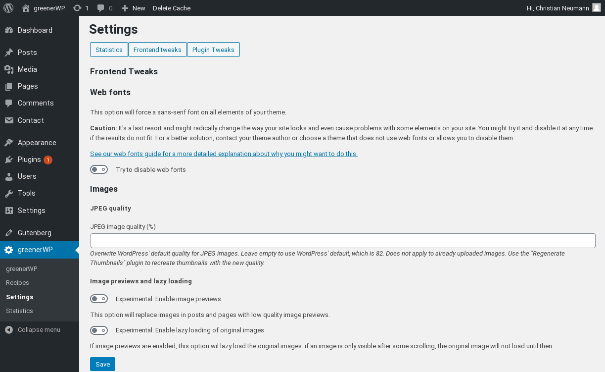The width and height of the screenshot is (605, 372).
Task: Click the Plugins plug icon
Action: 9,159
